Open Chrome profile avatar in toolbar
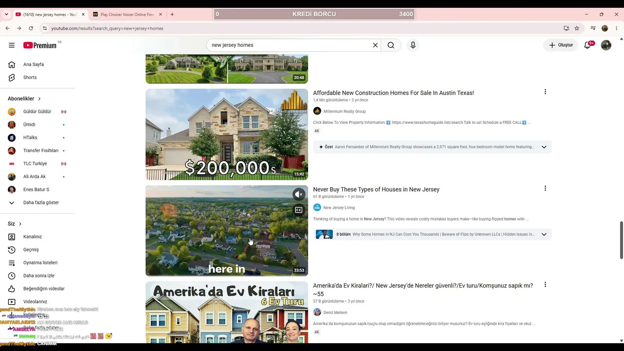 pyautogui.click(x=605, y=28)
